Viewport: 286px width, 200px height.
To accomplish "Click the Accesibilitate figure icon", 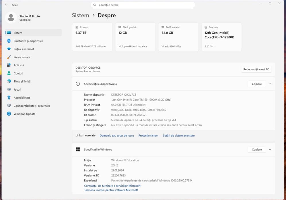I will point(9,98).
